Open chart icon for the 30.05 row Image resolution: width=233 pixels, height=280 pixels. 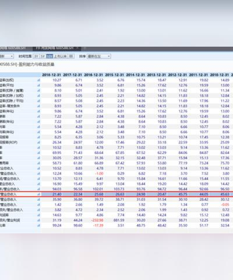tap(39, 158)
